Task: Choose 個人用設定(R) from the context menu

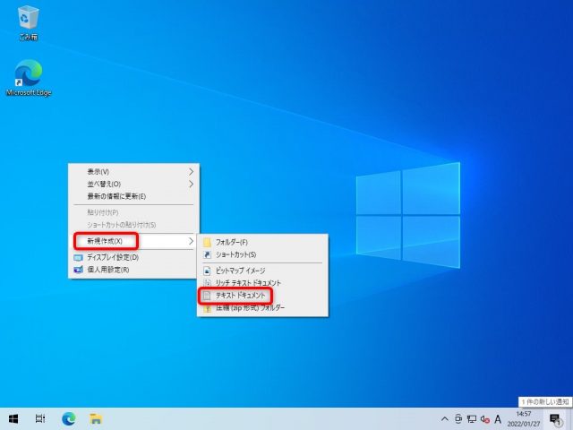Action: (x=134, y=270)
